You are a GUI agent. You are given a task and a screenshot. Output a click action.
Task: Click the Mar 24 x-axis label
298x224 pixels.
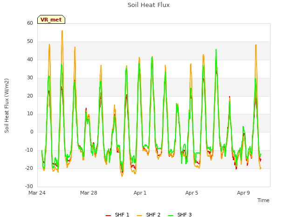tap(37, 193)
